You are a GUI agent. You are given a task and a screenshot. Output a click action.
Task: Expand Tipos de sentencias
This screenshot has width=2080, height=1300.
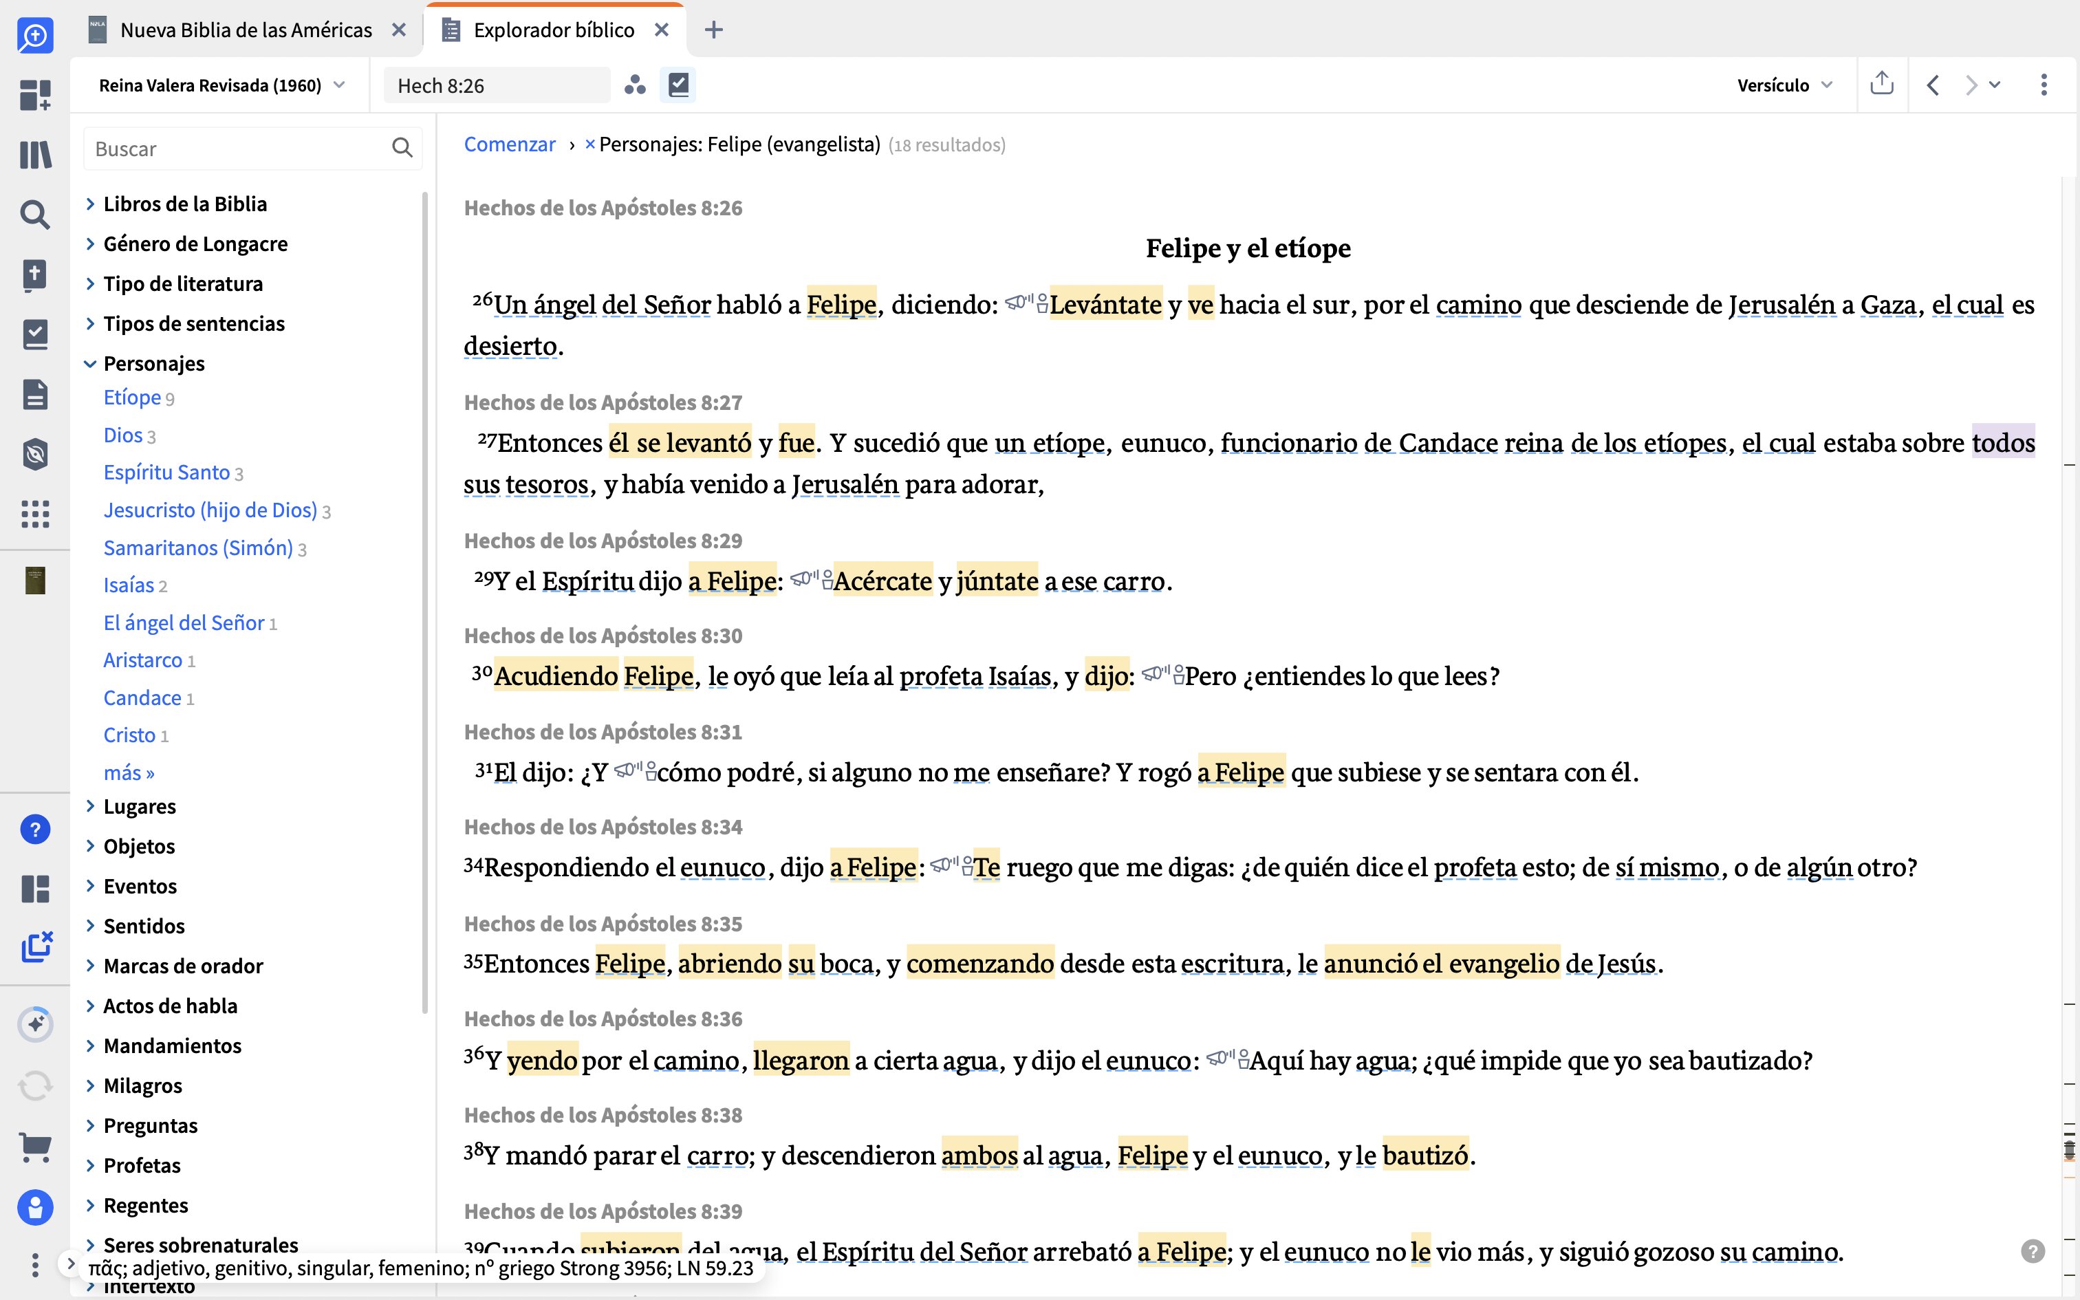point(90,323)
